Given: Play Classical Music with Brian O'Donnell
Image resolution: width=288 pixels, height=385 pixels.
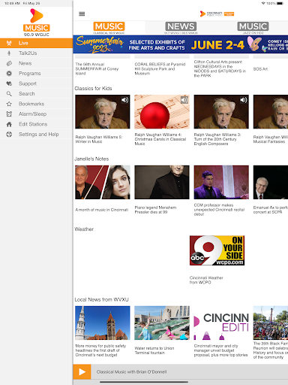Looking at the screenshot, I should pyautogui.click(x=82, y=372).
